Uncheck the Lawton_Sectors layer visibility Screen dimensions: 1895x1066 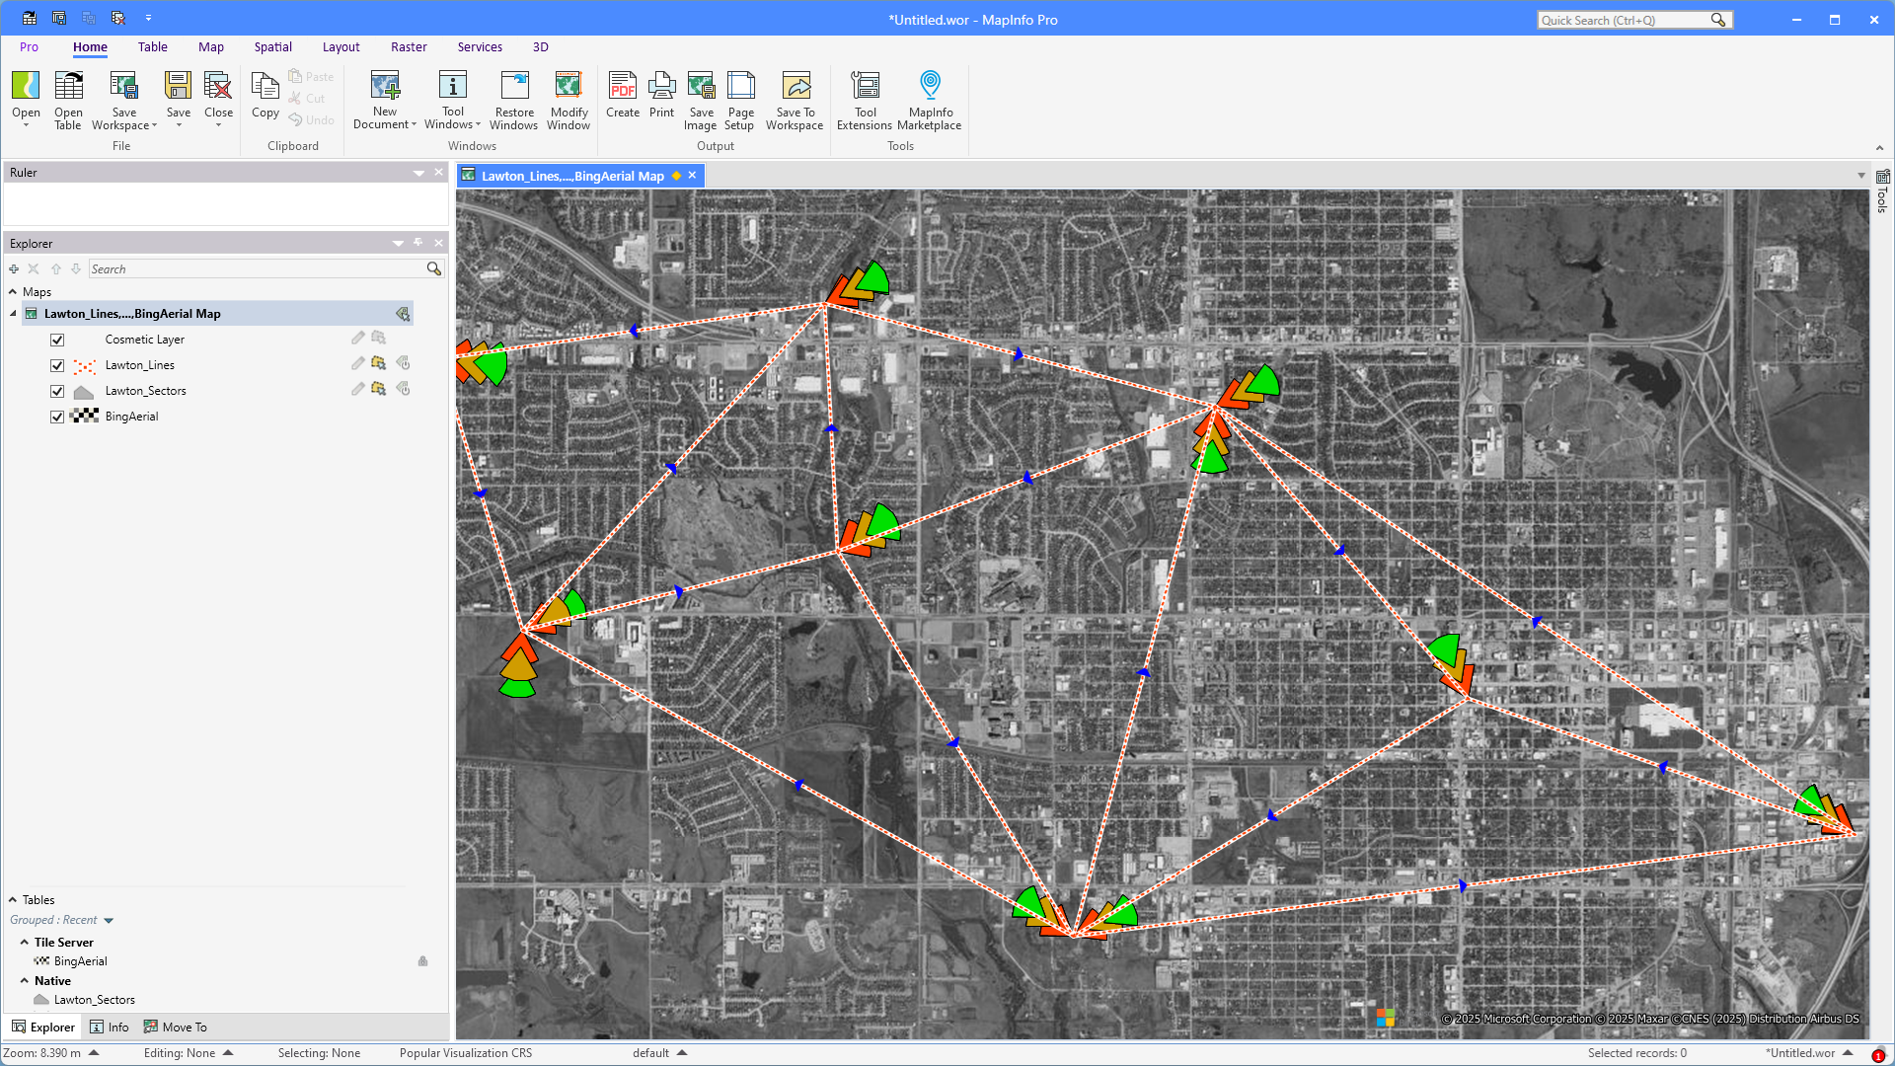[x=57, y=391]
